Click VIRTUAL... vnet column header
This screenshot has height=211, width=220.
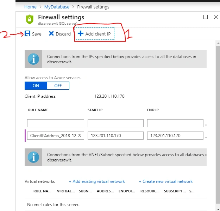click(66, 191)
